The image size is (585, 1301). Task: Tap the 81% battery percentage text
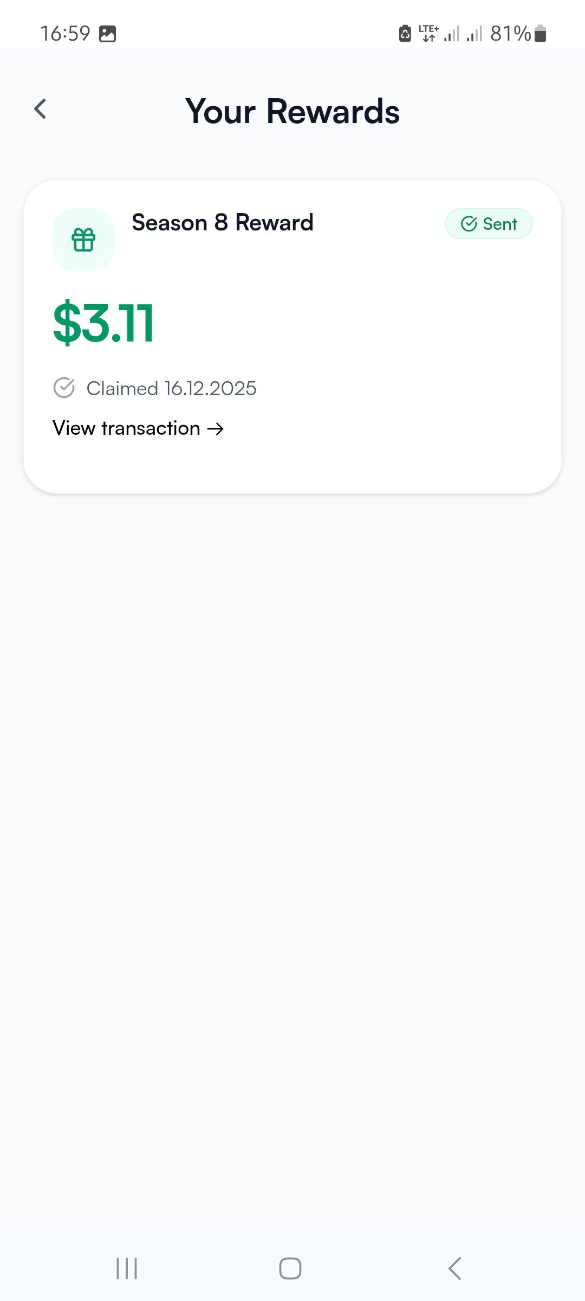coord(510,34)
